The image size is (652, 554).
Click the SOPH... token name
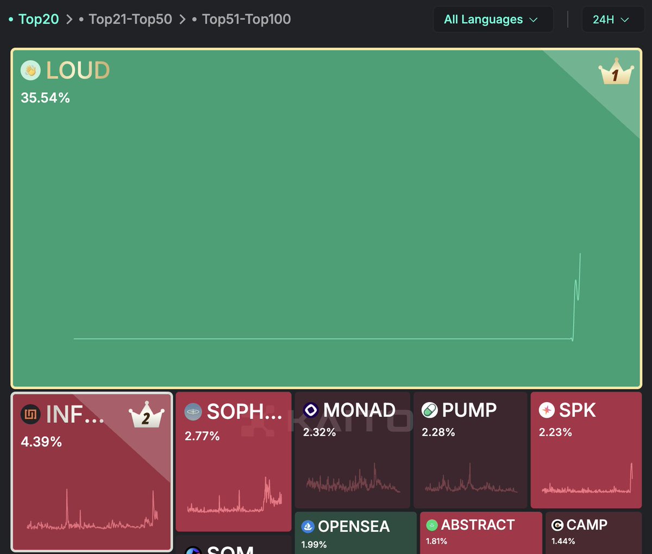tap(244, 412)
